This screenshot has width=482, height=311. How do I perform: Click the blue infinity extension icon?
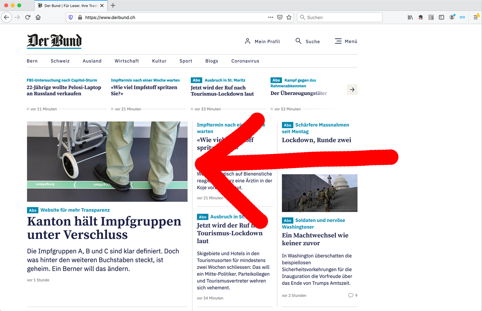462,17
